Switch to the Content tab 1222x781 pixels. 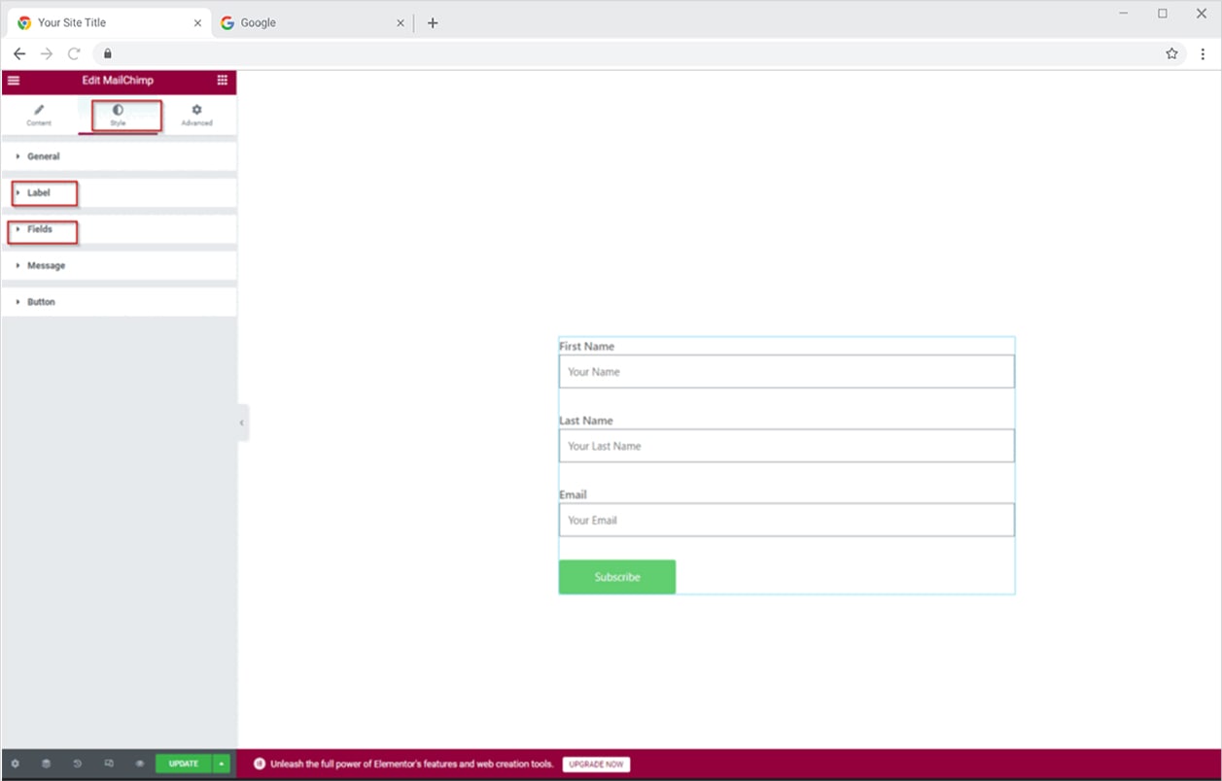point(39,116)
